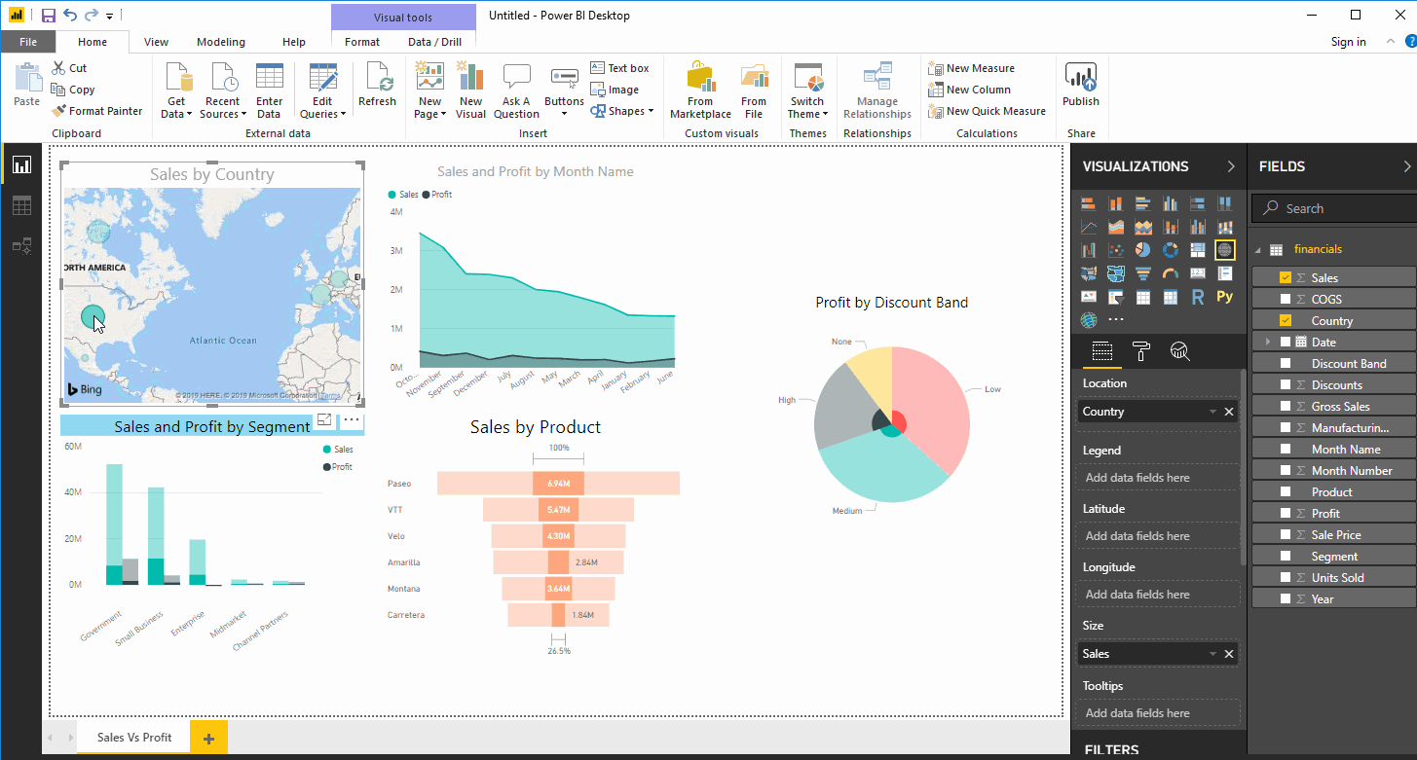
Task: Add a new page with plus button
Action: click(208, 739)
